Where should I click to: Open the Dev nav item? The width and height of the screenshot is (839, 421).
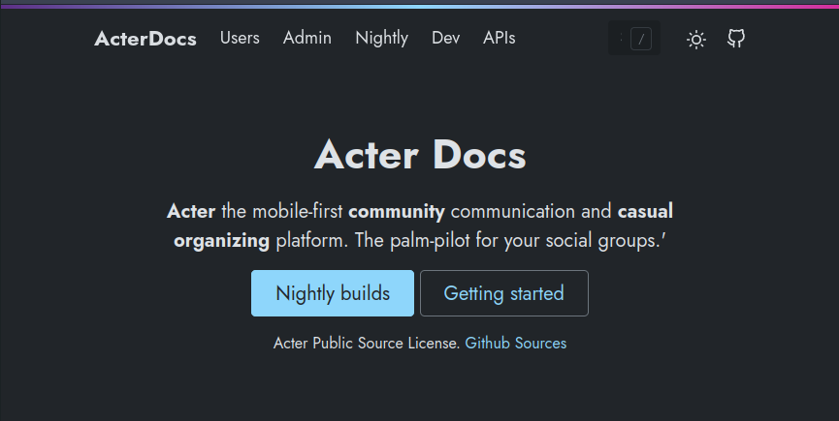point(446,38)
